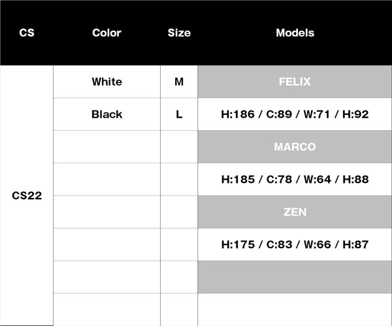Screen dimensions: 392x326
Task: Click the size L cell
Action: [179, 114]
